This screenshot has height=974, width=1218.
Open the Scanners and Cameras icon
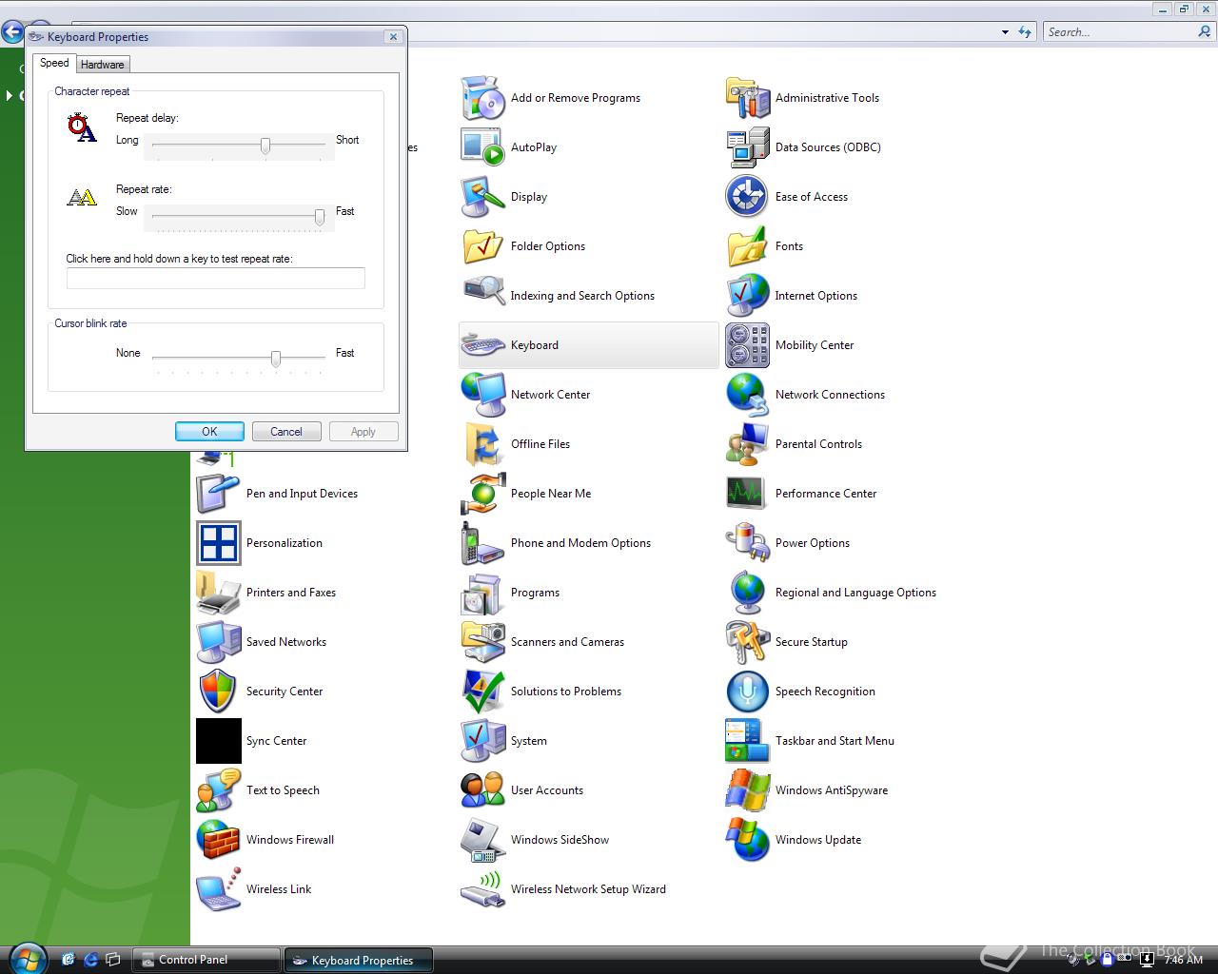[x=482, y=642]
